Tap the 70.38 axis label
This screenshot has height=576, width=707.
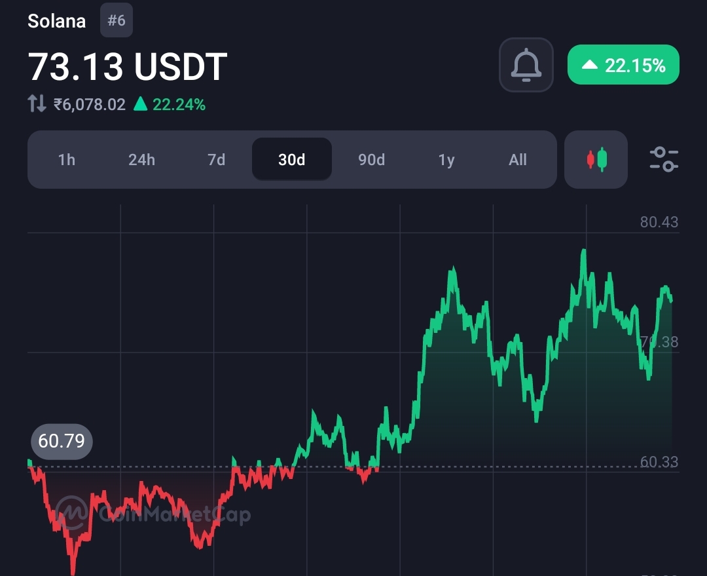tap(659, 341)
